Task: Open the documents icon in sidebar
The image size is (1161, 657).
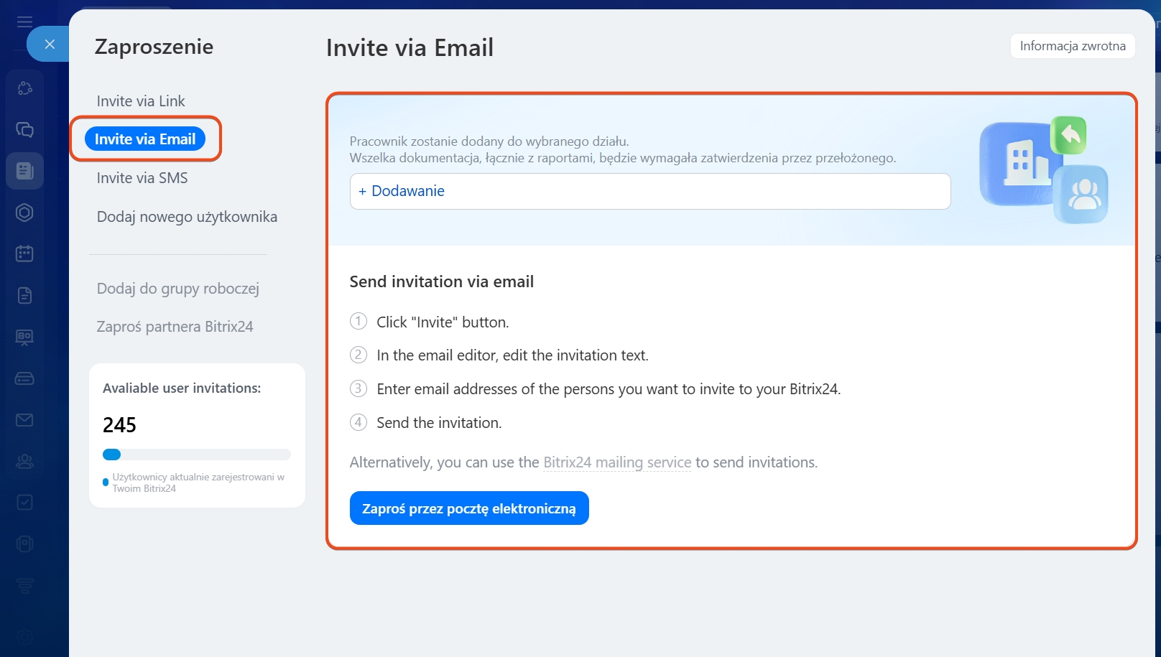Action: click(x=24, y=295)
